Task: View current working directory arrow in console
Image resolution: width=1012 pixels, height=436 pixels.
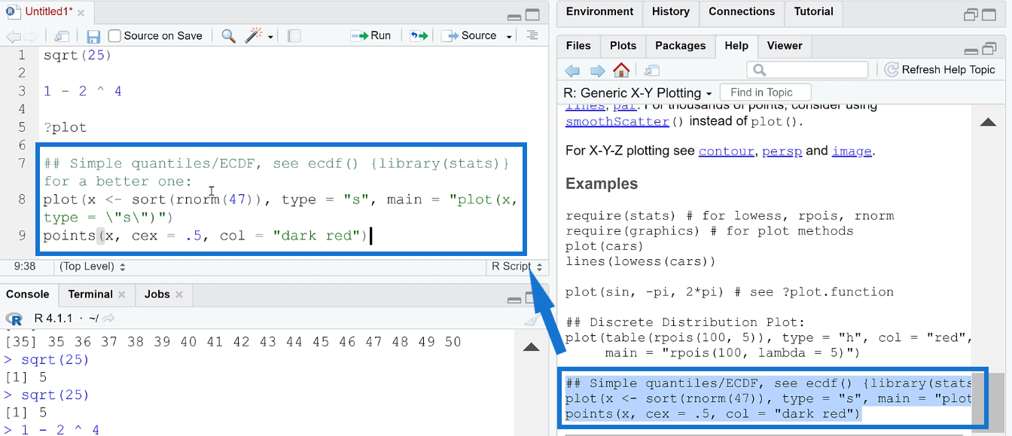Action: coord(108,319)
